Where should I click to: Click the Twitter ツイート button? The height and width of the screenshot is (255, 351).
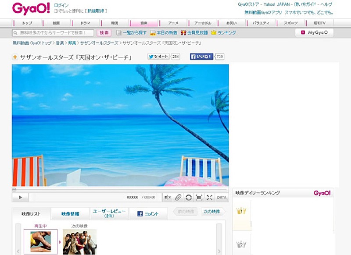pos(158,57)
